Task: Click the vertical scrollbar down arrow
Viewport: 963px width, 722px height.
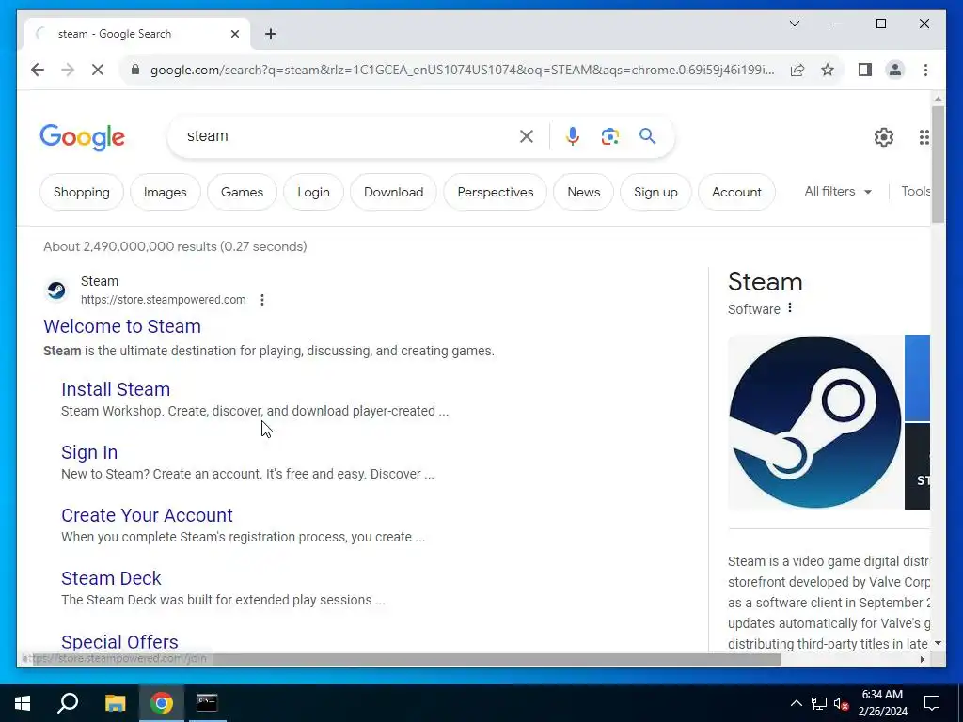Action: point(938,643)
